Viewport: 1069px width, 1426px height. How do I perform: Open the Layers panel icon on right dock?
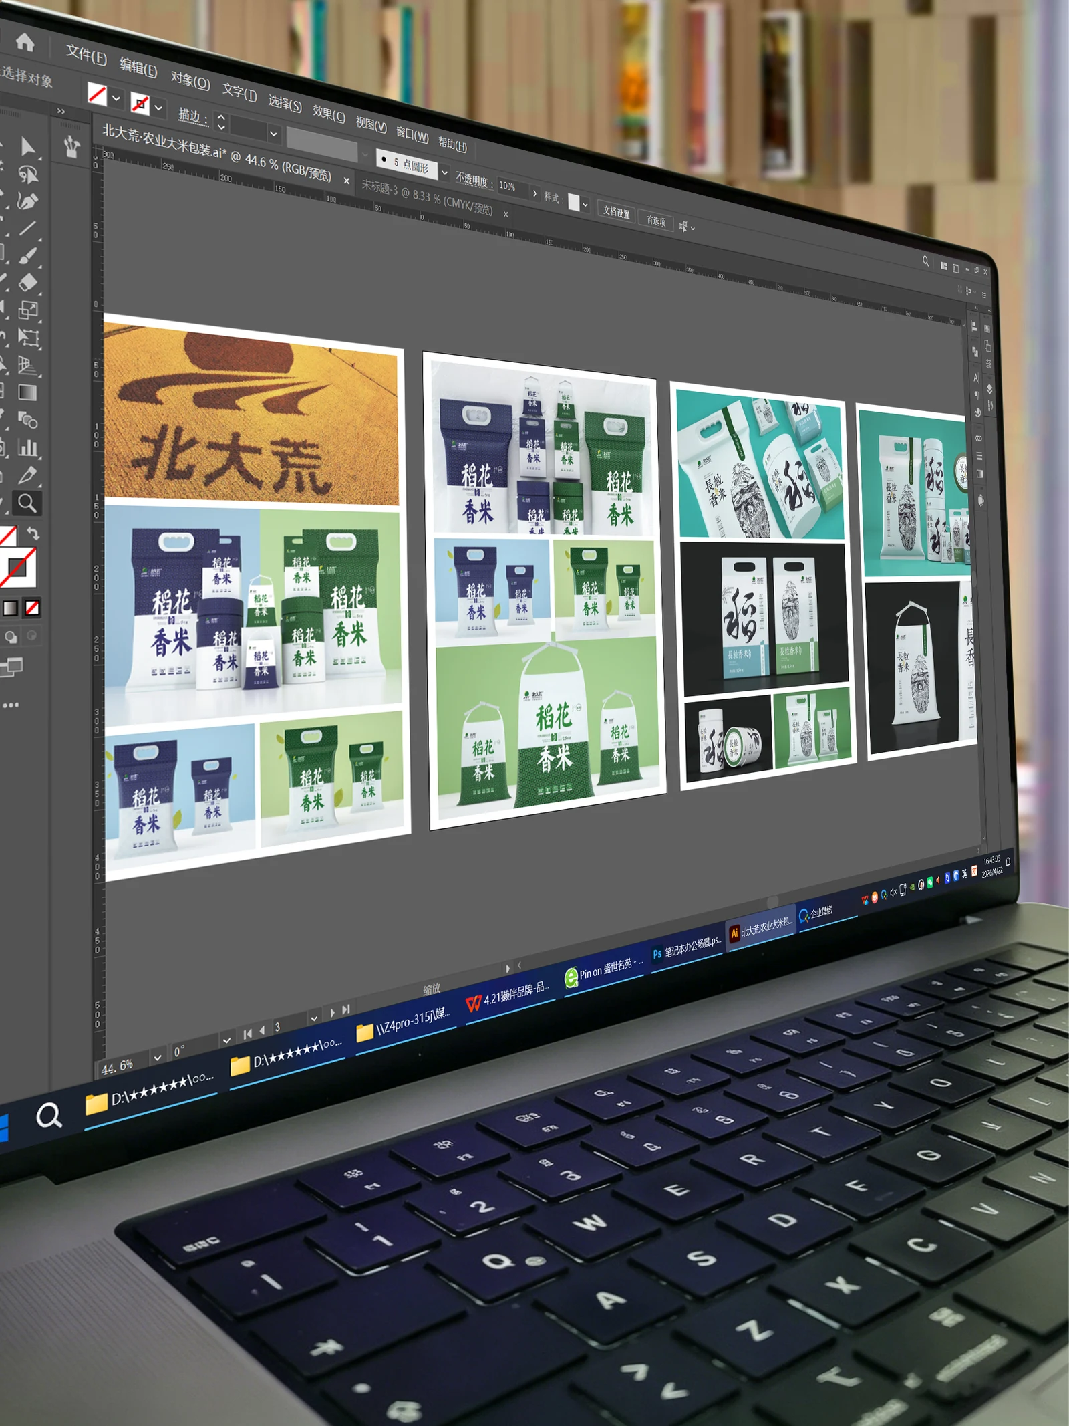tap(989, 389)
